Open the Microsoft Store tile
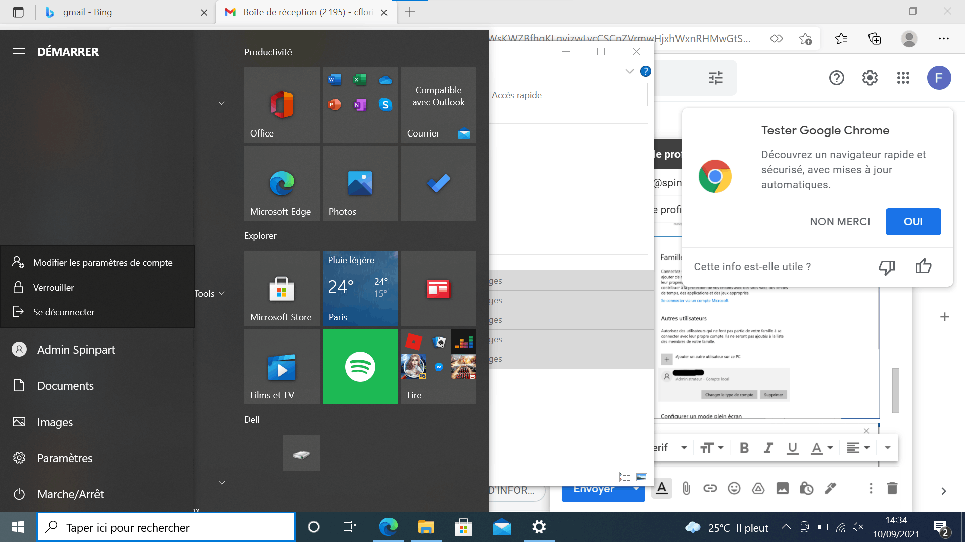This screenshot has width=965, height=542. [281, 289]
